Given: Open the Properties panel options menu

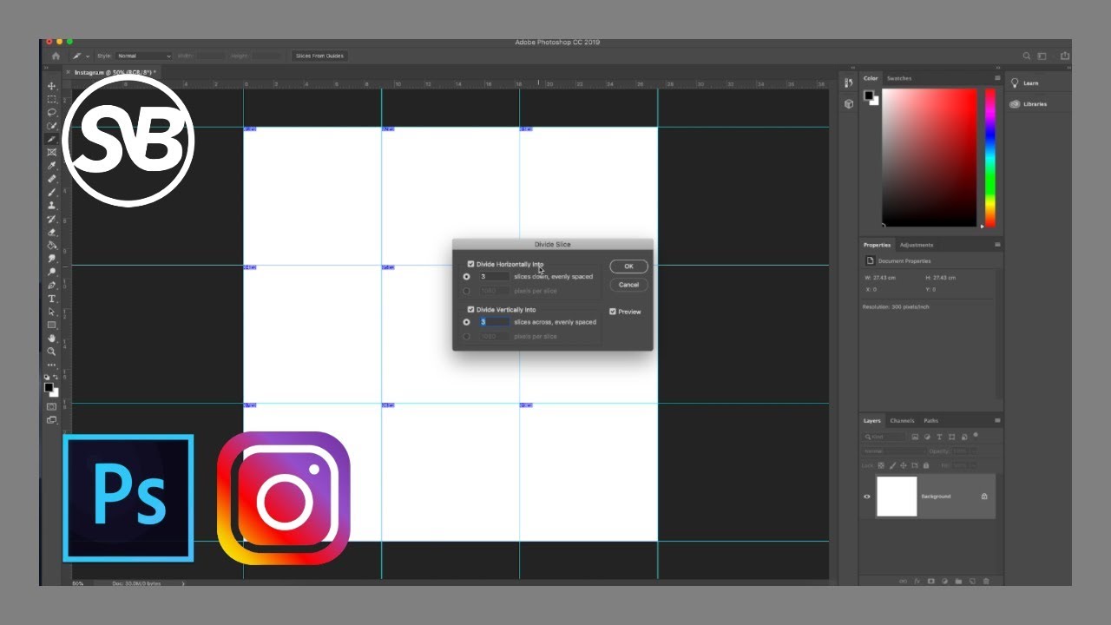Looking at the screenshot, I should 997,245.
